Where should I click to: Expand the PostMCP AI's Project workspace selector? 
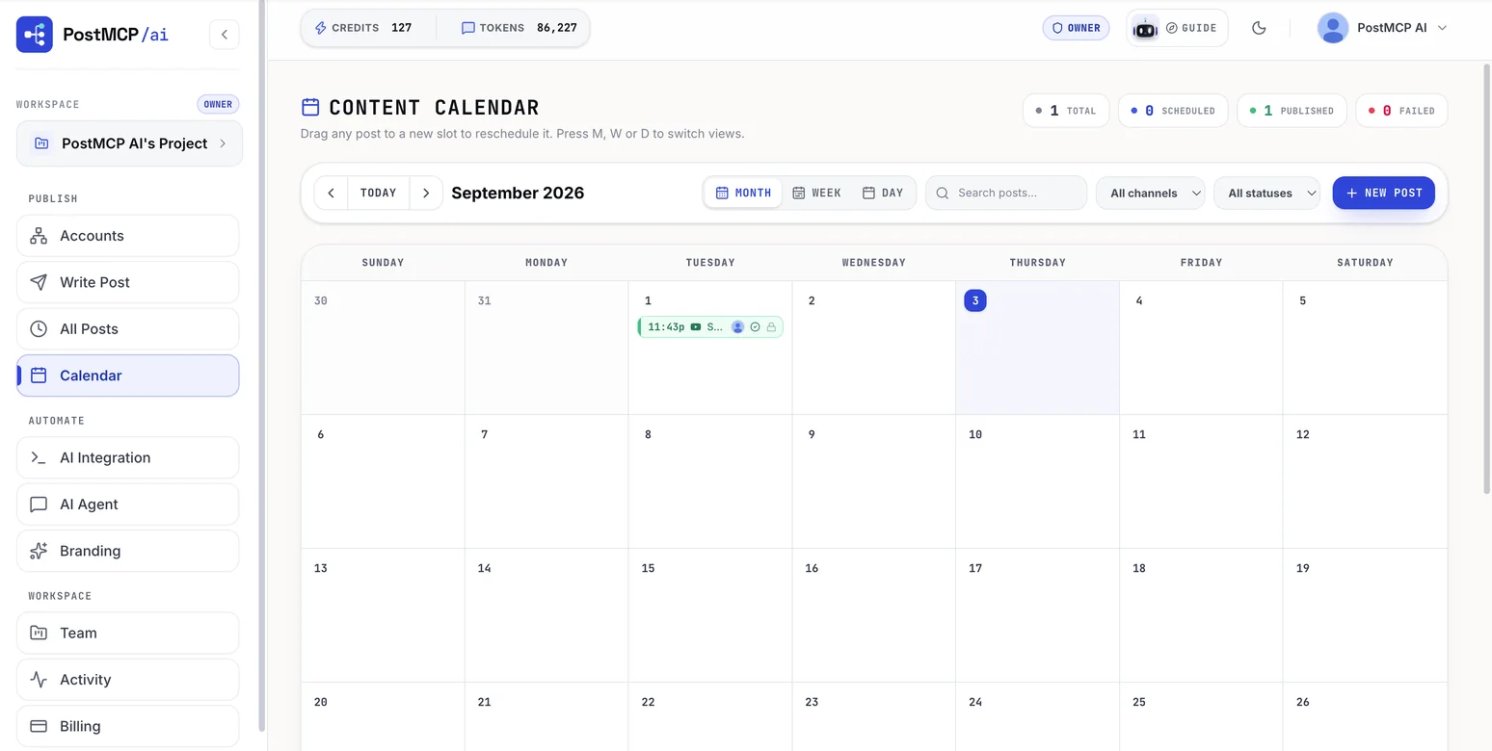click(x=129, y=143)
